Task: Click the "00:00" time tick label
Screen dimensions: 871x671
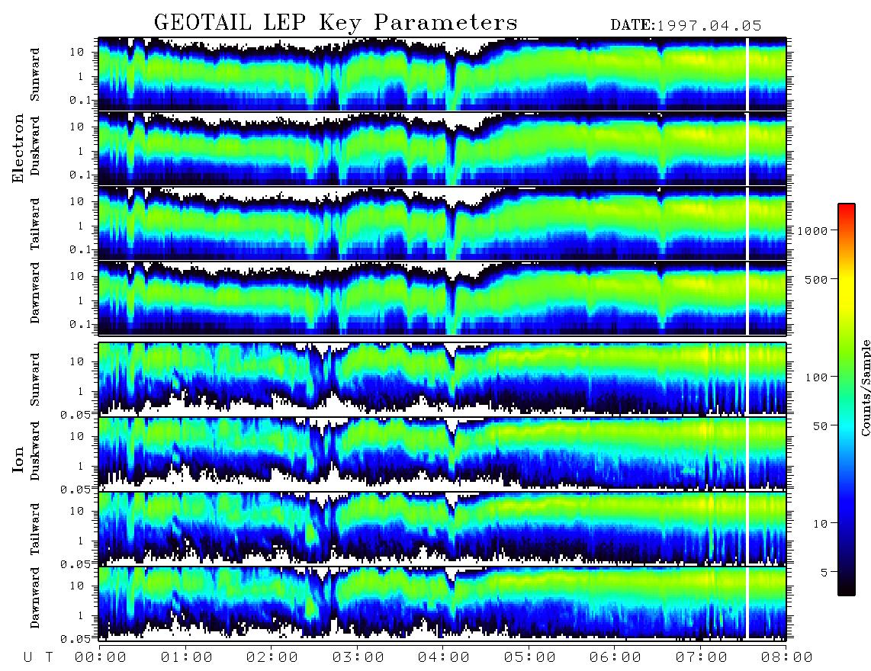Action: pos(101,658)
